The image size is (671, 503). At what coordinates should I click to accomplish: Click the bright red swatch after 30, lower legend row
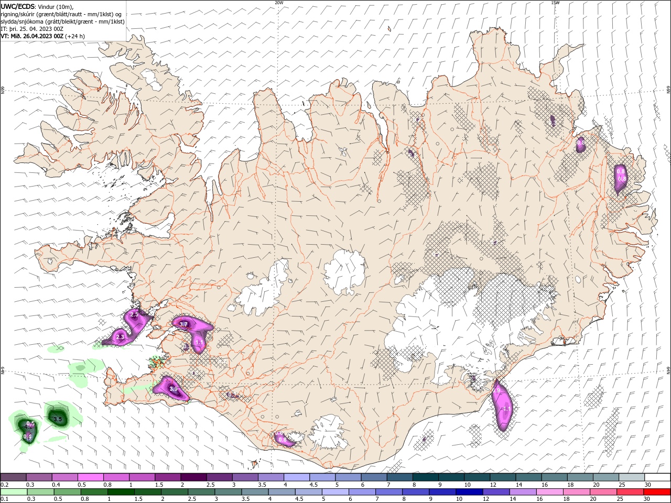657,492
